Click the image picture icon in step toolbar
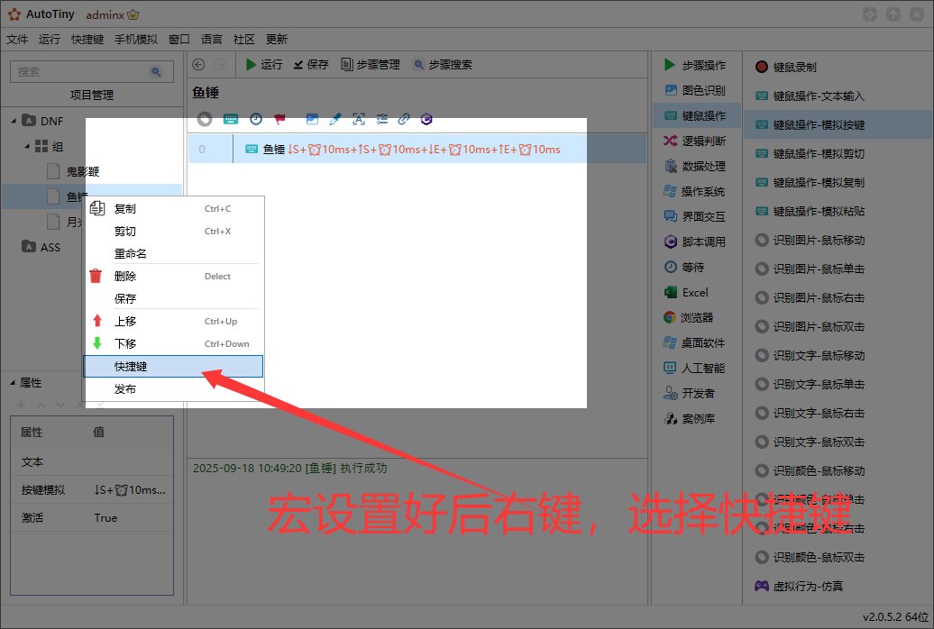Screen dimensions: 934x629 (x=312, y=119)
